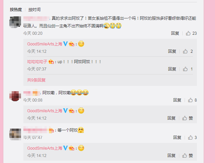Click the avatar of the top commenter
The width and height of the screenshot is (215, 163).
pos(15,22)
